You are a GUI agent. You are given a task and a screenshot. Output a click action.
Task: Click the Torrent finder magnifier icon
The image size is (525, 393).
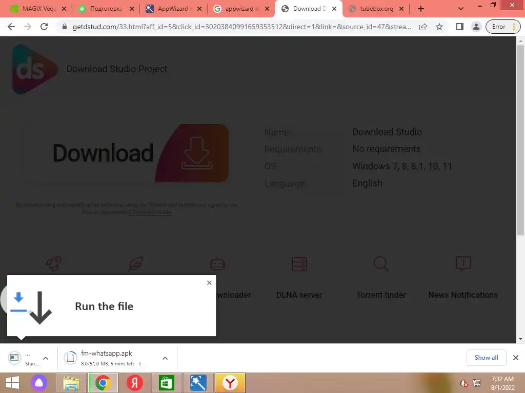coord(381,264)
